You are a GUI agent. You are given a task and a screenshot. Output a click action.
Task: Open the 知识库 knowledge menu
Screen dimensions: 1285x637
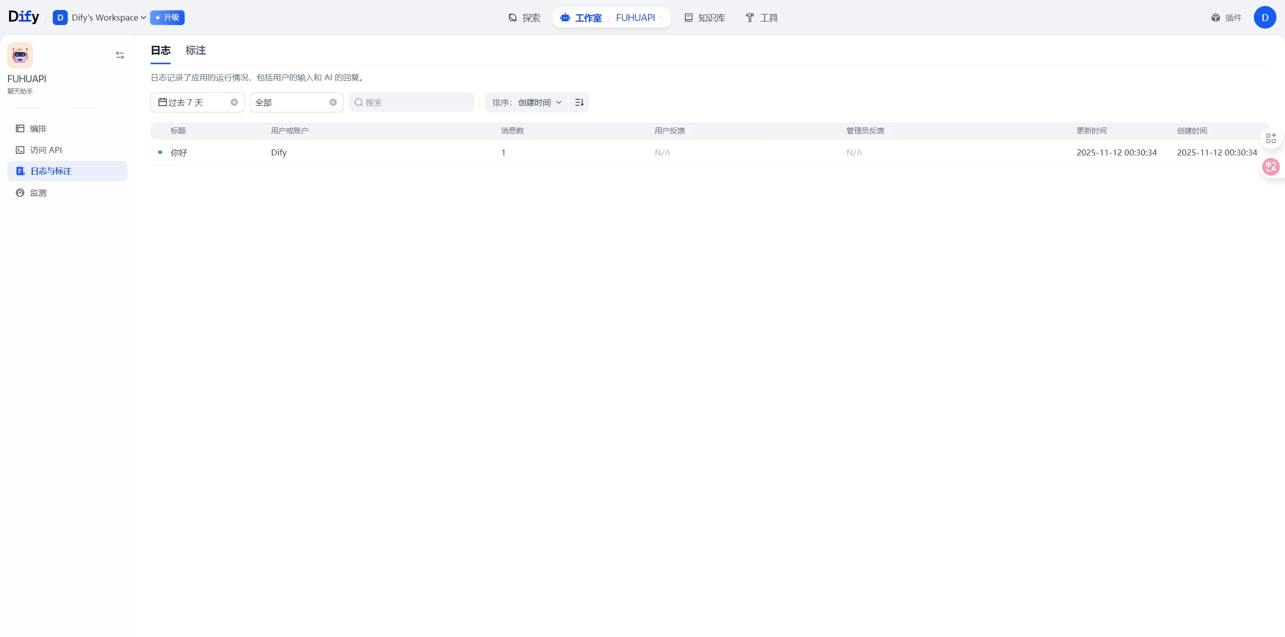pos(705,18)
